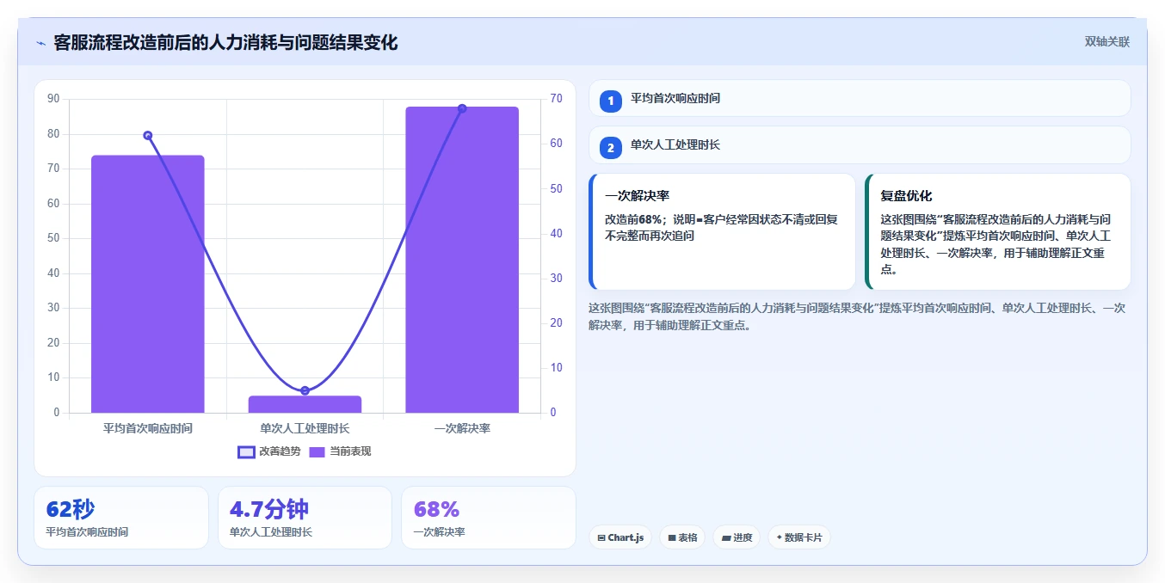The height and width of the screenshot is (583, 1165).
Task: Toggle the 当前表现 legend item
Action: 340,451
